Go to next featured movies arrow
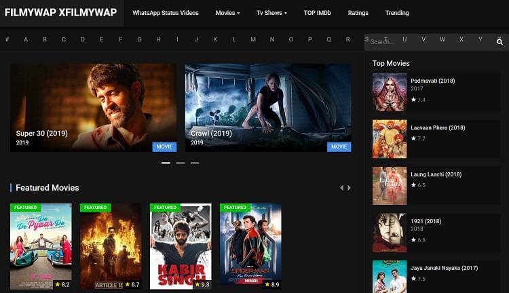The height and width of the screenshot is (293, 509). pyautogui.click(x=350, y=188)
